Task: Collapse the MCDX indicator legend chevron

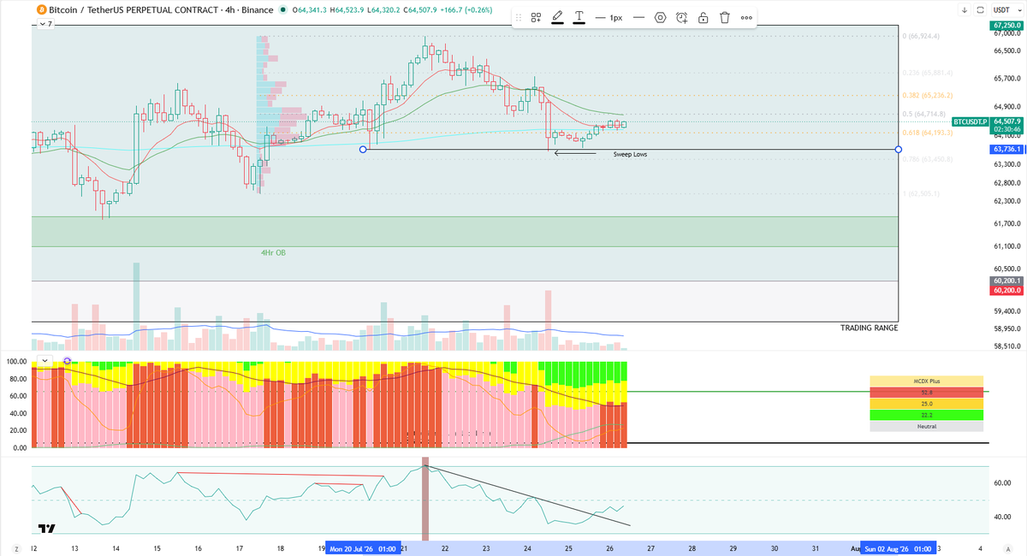Action: (x=45, y=361)
